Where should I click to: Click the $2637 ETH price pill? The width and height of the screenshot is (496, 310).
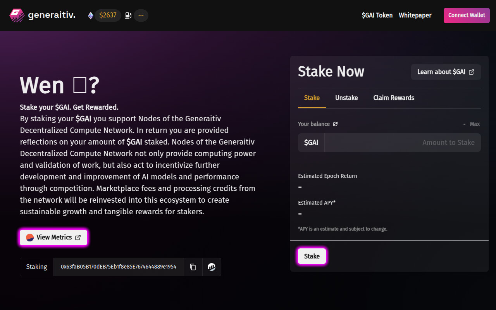[108, 15]
